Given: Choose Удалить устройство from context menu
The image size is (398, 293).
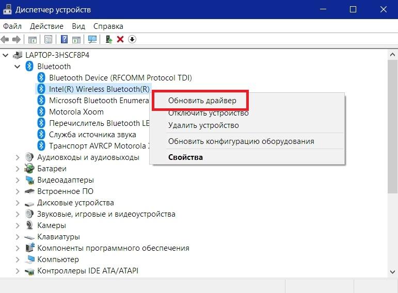Looking at the screenshot, I should [x=203, y=125].
